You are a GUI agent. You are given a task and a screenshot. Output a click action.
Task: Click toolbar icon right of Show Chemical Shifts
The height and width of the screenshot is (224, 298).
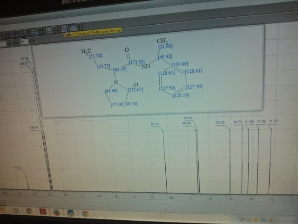coord(72,28)
